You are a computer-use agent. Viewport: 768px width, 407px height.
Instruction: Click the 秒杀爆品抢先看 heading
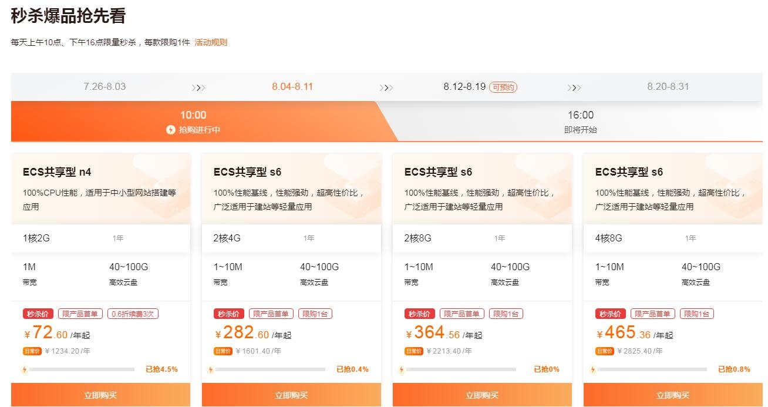point(68,16)
